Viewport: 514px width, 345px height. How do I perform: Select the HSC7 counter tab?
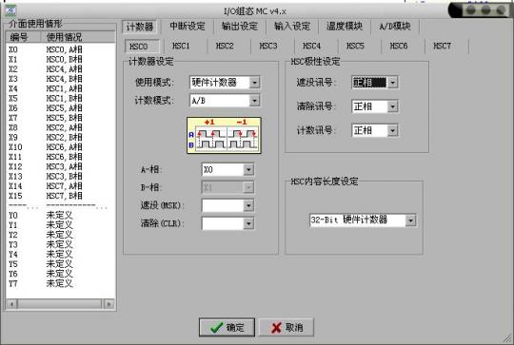[443, 47]
